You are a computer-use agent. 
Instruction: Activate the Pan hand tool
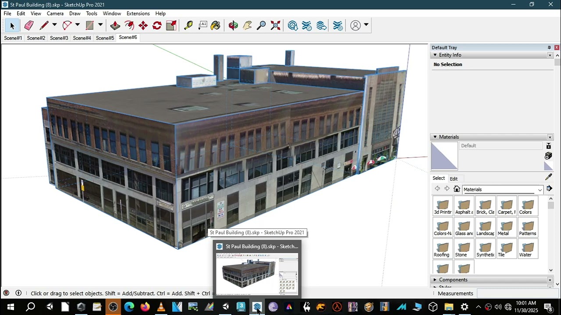[247, 26]
